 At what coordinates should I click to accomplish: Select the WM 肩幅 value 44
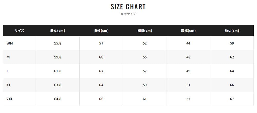point(188,43)
